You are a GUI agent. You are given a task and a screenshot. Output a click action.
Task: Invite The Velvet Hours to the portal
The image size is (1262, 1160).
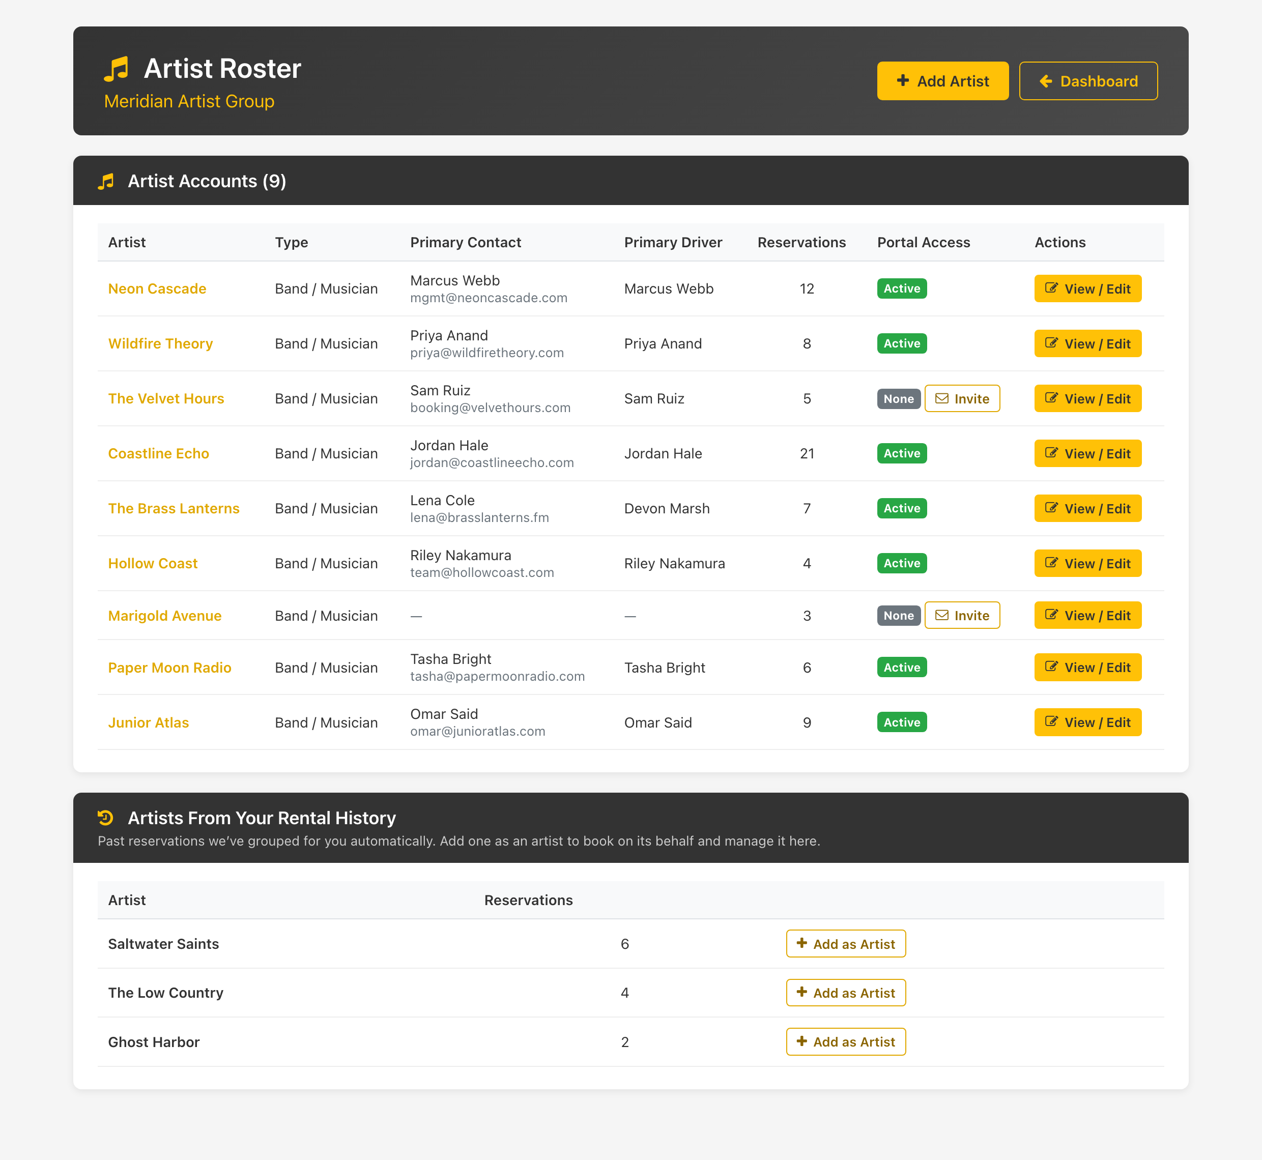962,398
